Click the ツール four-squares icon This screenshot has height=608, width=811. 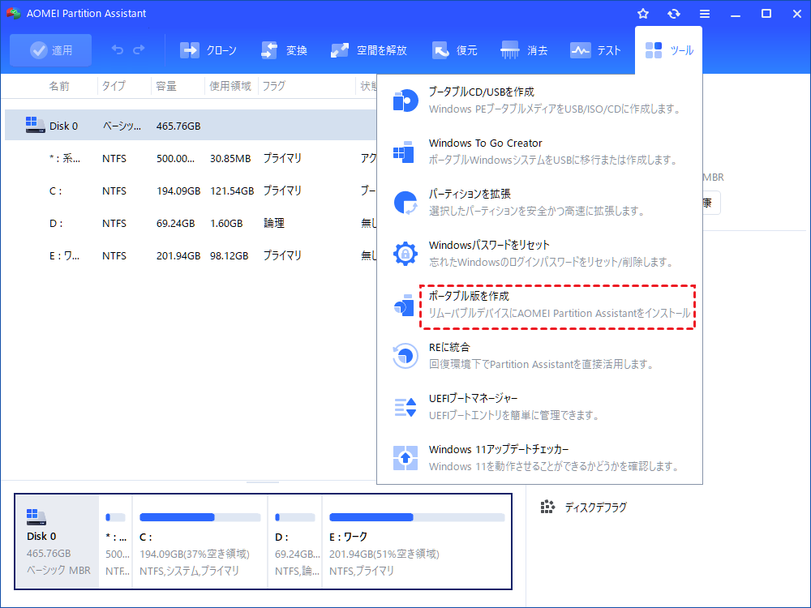point(653,50)
